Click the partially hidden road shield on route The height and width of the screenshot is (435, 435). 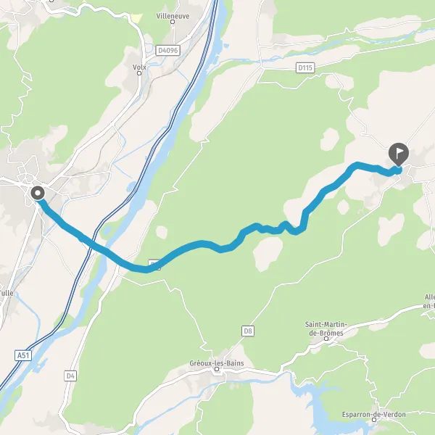155,264
